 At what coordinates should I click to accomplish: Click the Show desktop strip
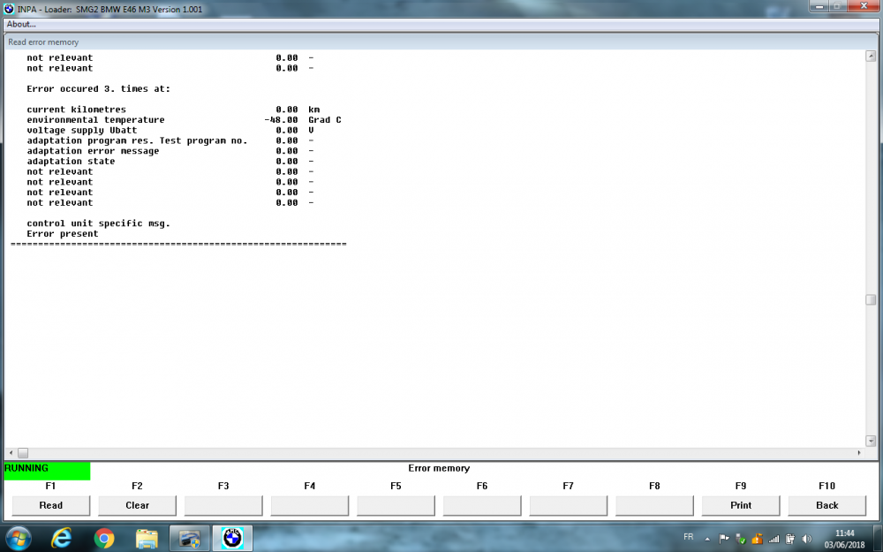pyautogui.click(x=879, y=539)
